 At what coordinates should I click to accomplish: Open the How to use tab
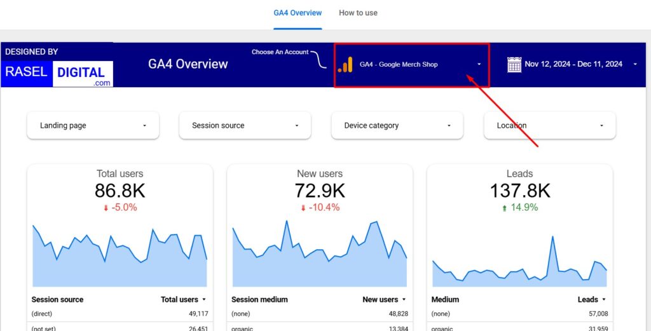click(358, 13)
